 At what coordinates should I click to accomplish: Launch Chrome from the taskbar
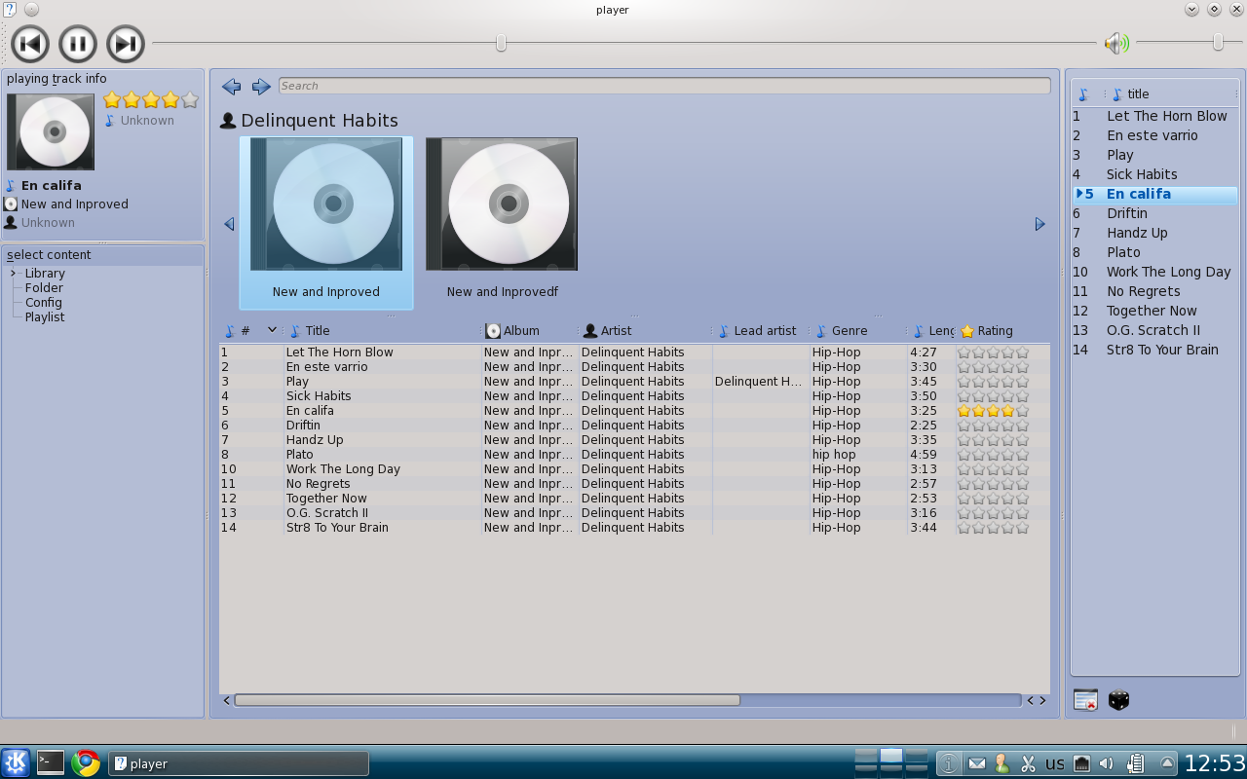click(86, 762)
